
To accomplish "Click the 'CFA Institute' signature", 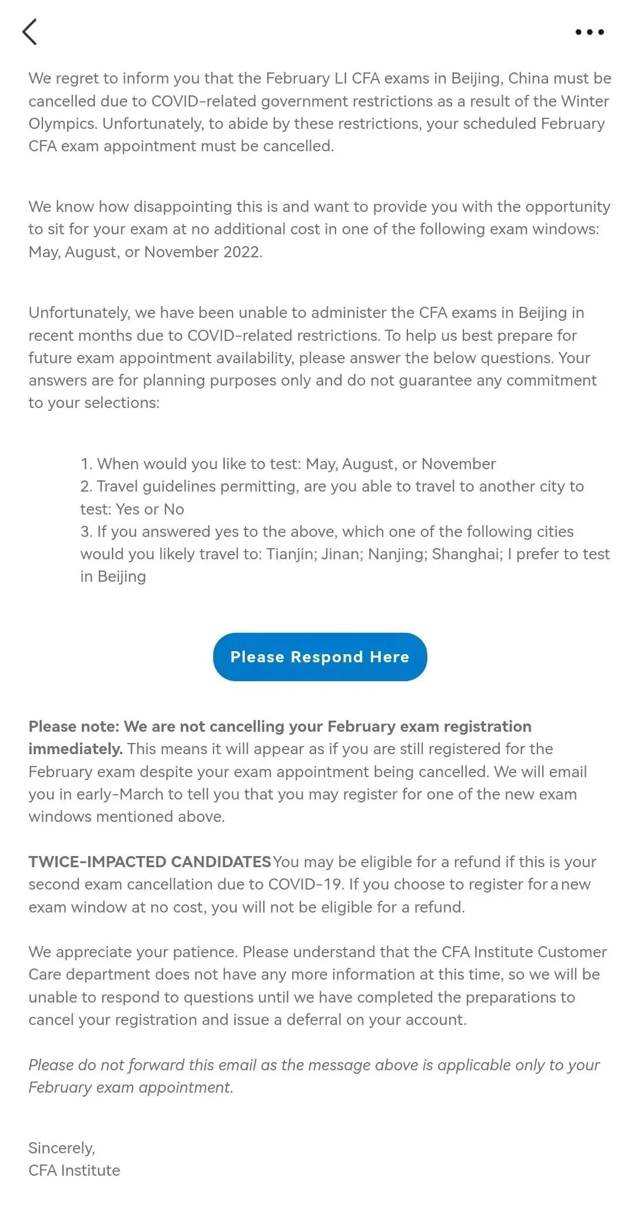I will [74, 1170].
